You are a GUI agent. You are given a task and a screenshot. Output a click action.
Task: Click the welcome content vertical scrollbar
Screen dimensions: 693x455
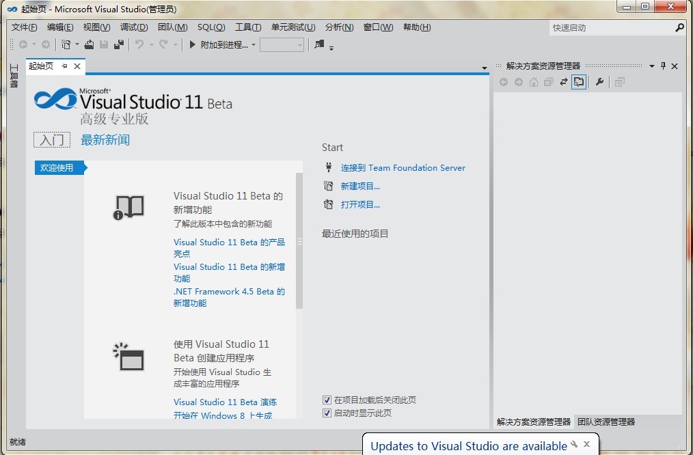(x=299, y=239)
